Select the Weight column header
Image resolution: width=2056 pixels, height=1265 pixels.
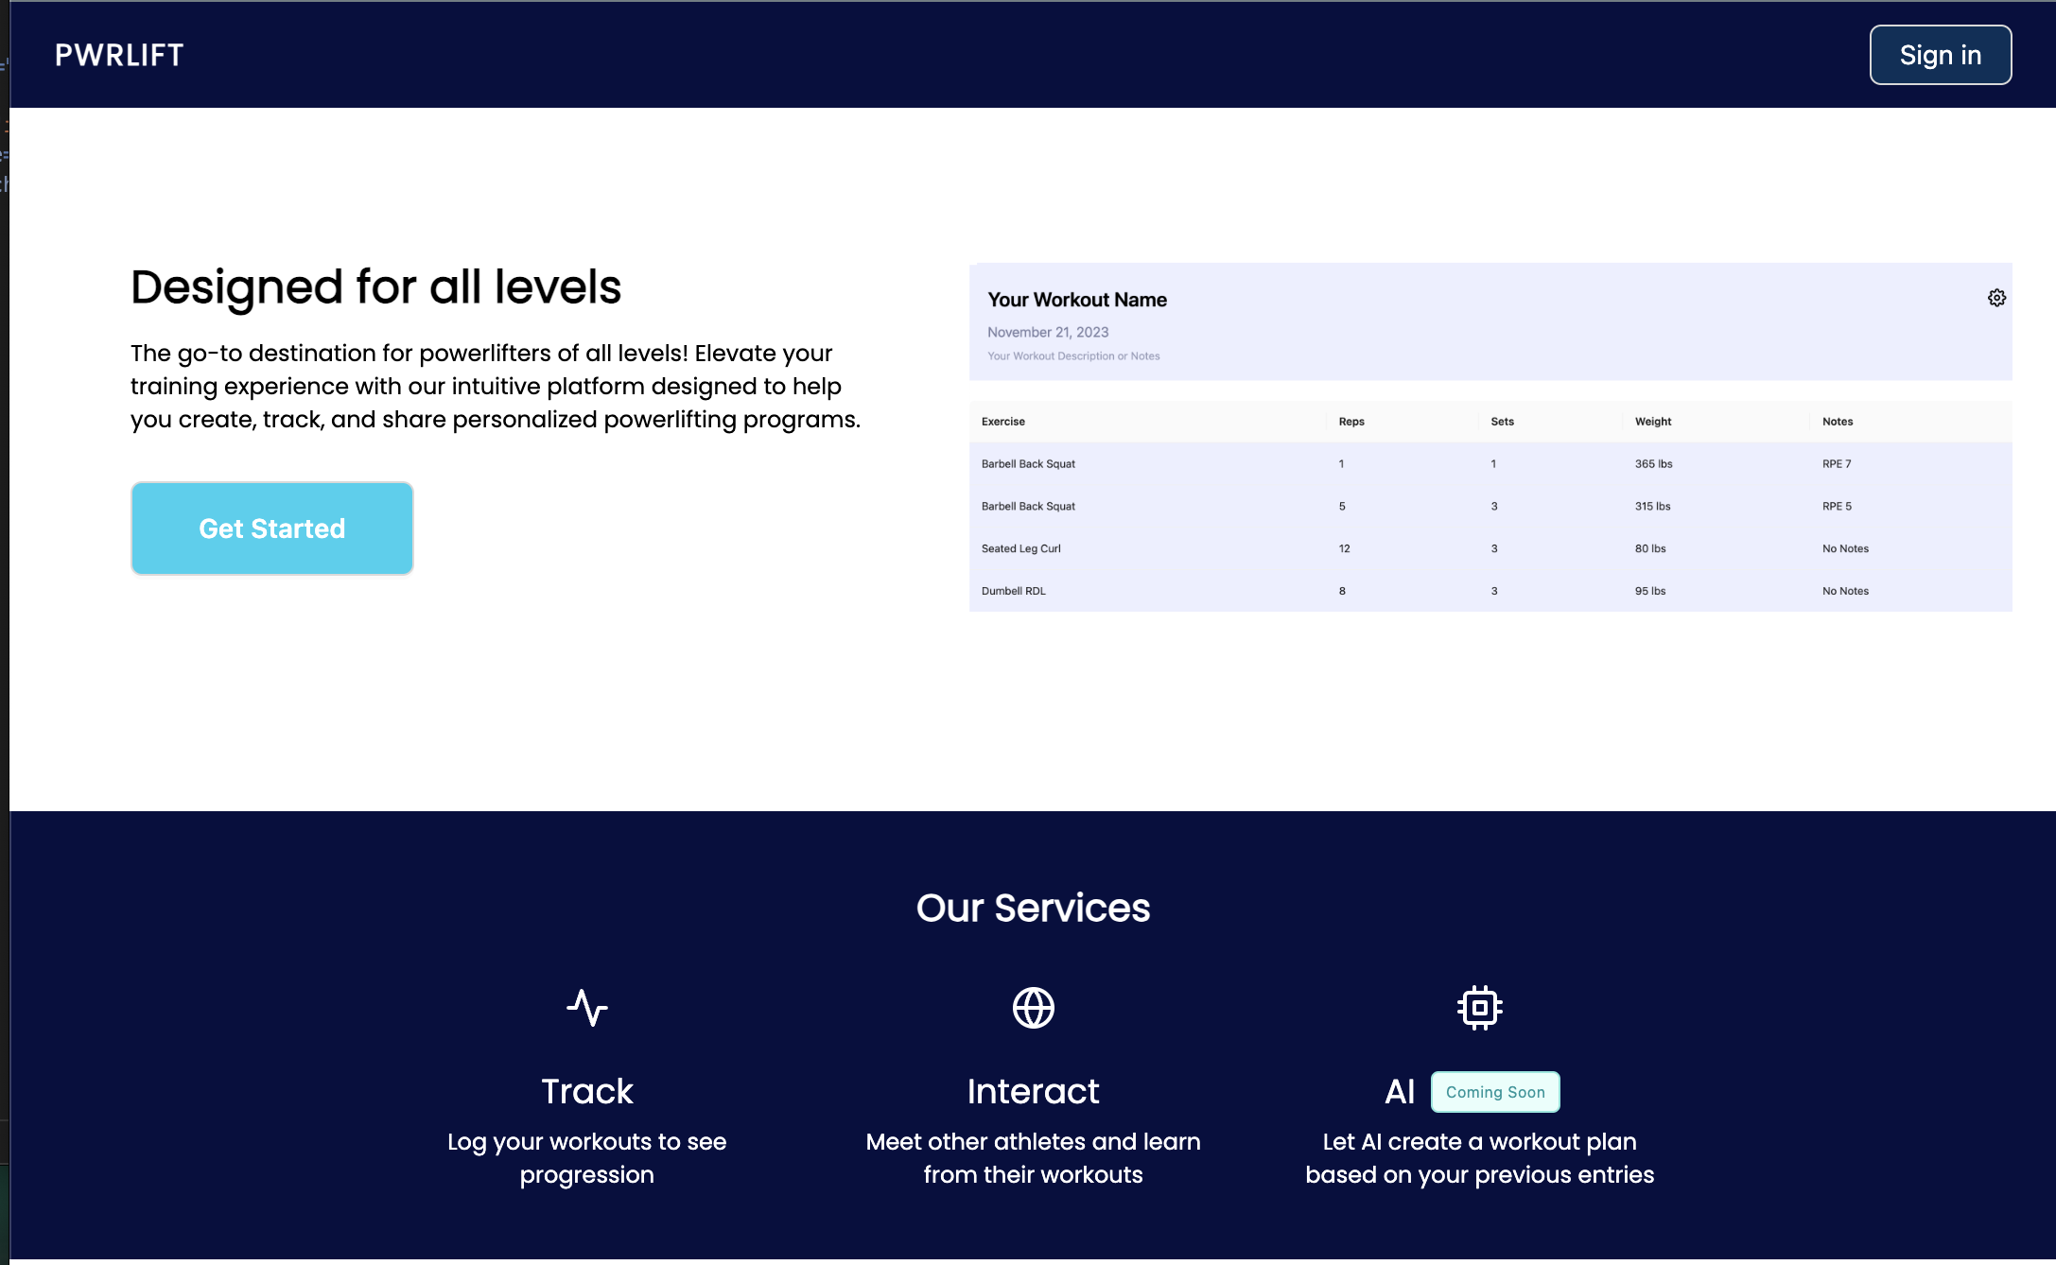pos(1652,422)
